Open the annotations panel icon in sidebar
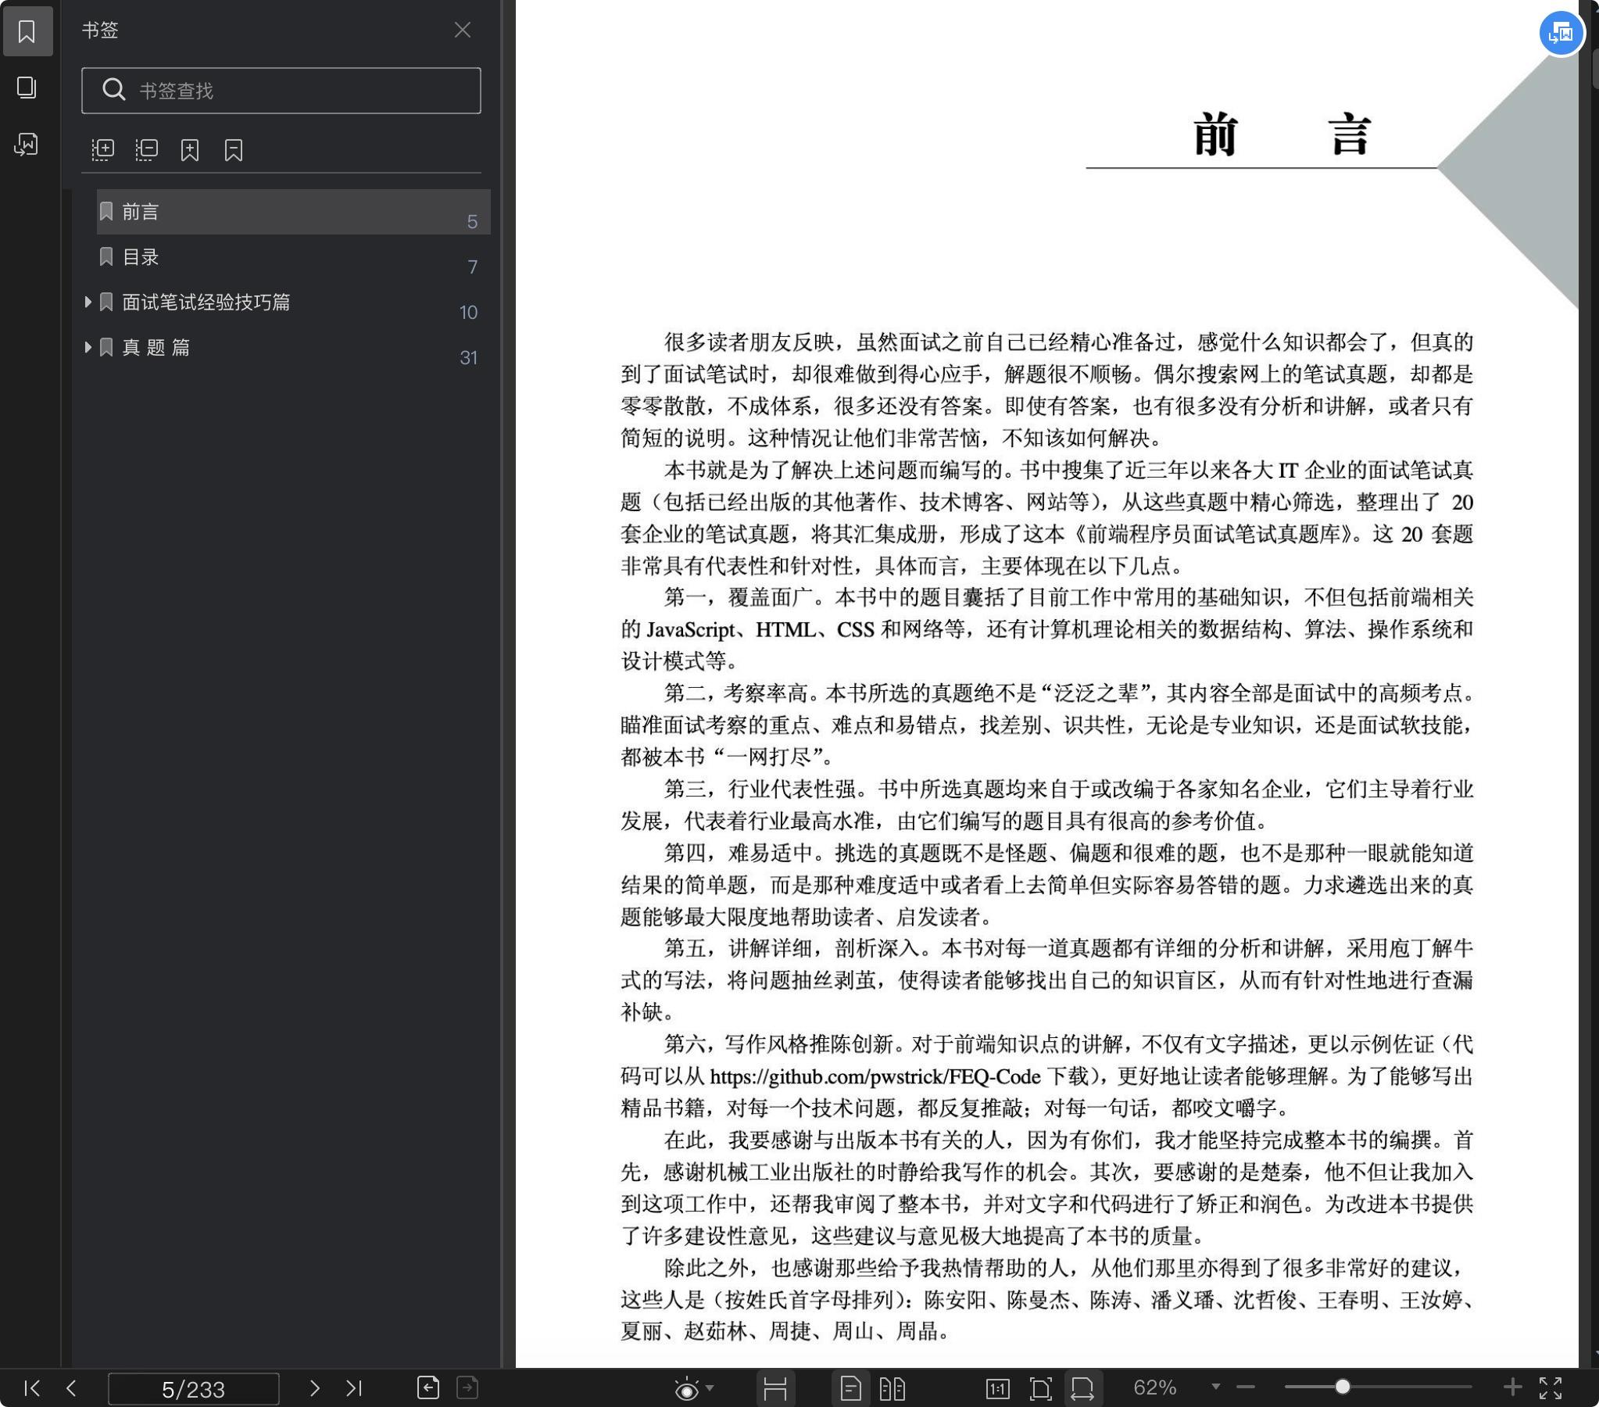This screenshot has width=1599, height=1407. point(27,144)
